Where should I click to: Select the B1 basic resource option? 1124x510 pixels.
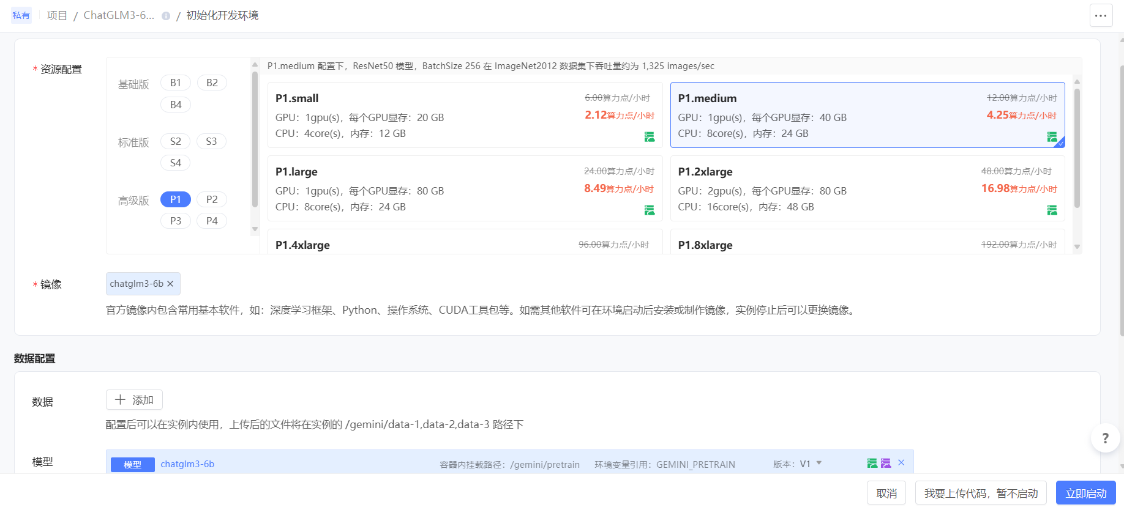point(176,83)
